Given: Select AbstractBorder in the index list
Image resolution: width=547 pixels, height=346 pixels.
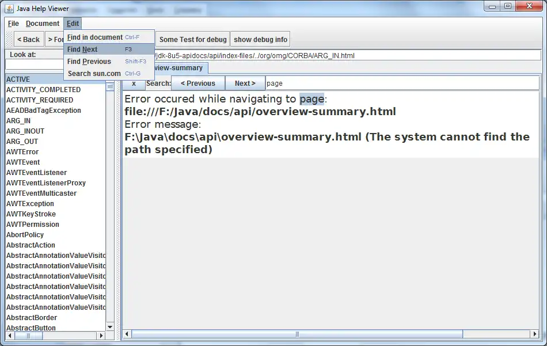Looking at the screenshot, I should point(56,318).
